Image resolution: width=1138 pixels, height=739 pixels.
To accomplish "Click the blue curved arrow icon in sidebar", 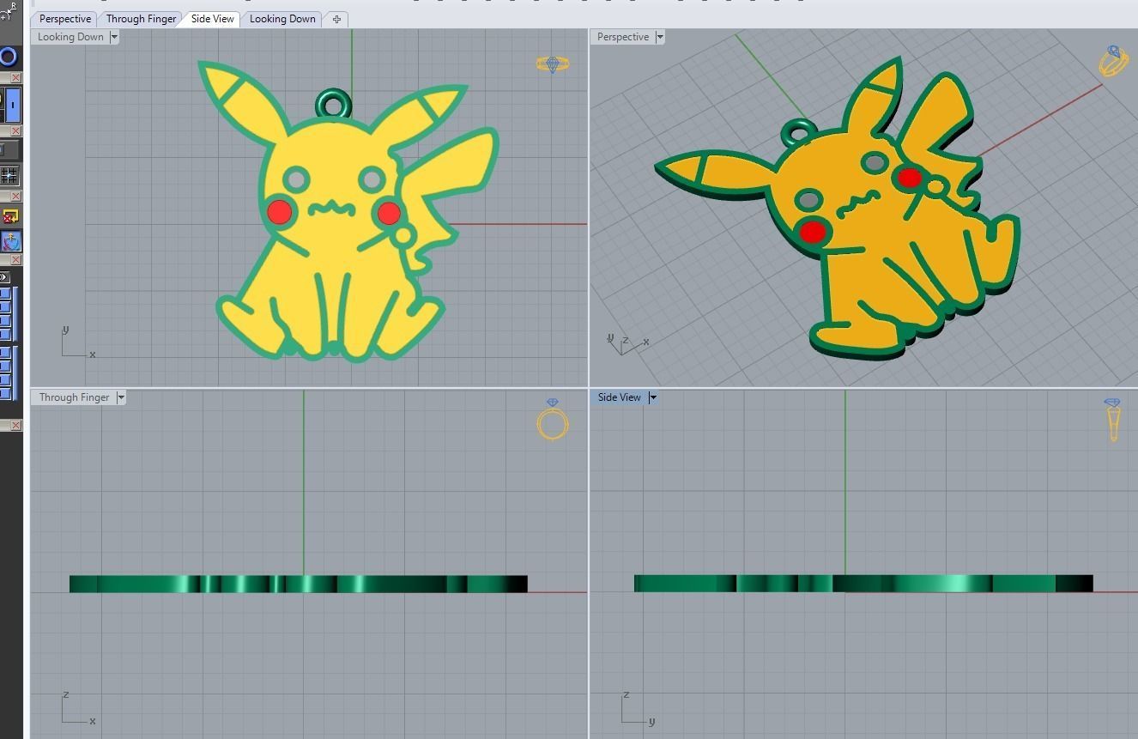I will click(11, 241).
